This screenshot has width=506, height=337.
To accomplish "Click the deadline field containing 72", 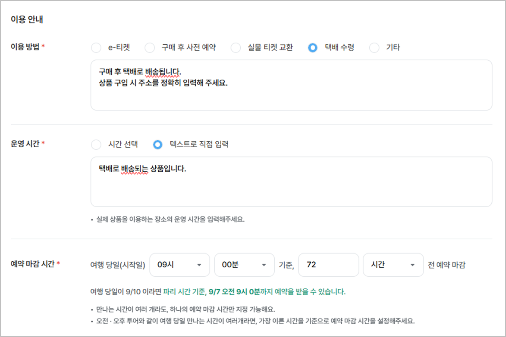I will pyautogui.click(x=328, y=265).
